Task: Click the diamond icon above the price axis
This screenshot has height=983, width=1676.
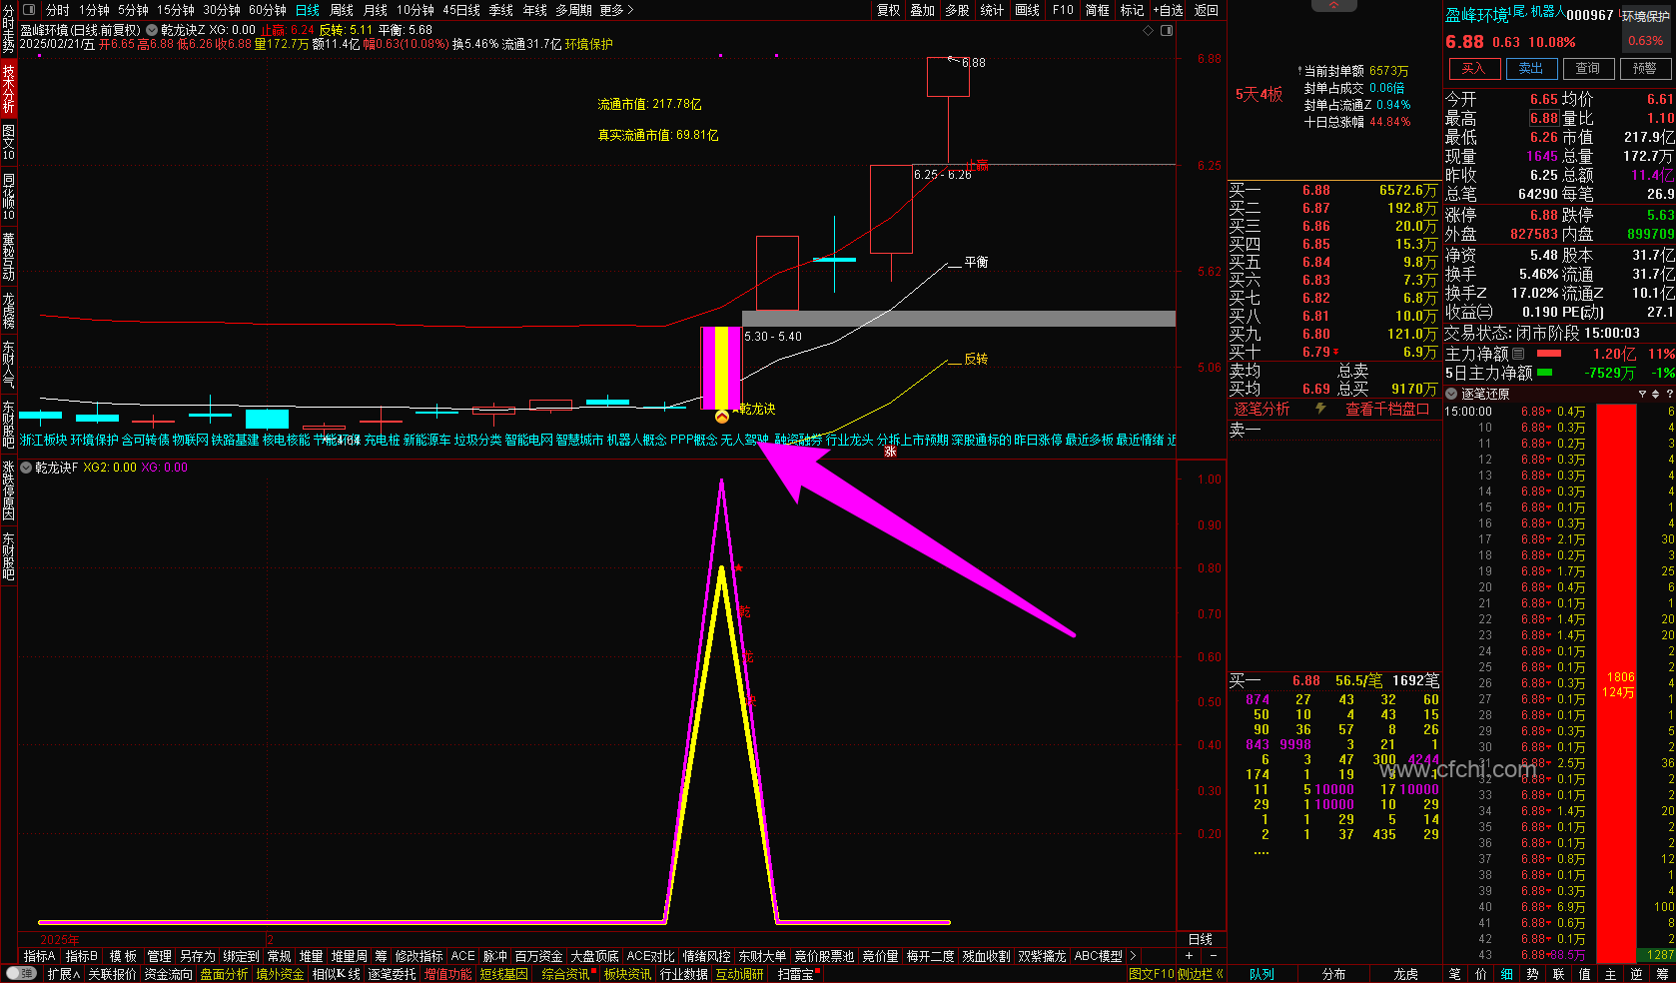Action: point(1148,31)
